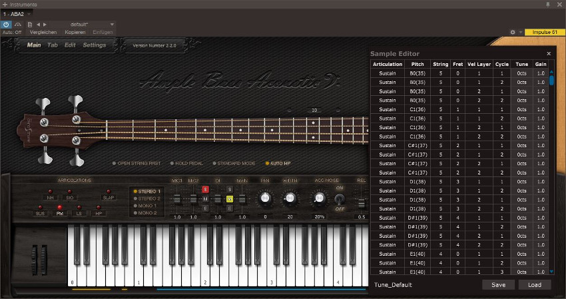Click the PAN knob
This screenshot has height=299, width=566.
[x=265, y=198]
